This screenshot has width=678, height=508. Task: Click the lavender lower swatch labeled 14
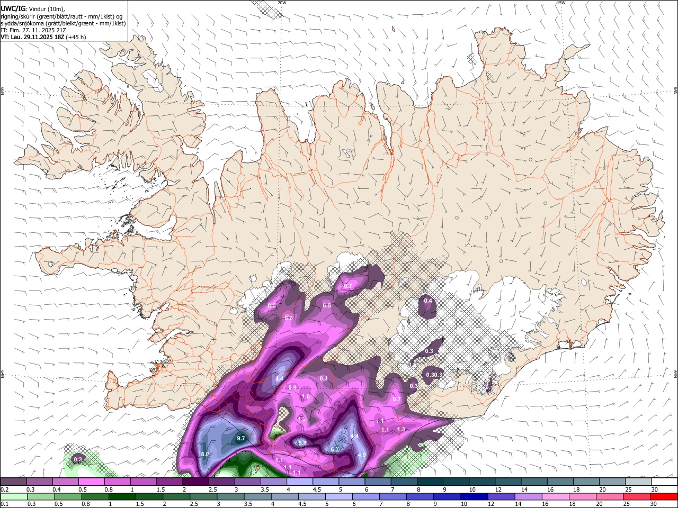tap(528, 496)
